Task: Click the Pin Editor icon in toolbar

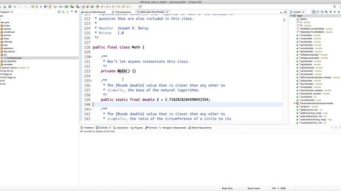Action: pos(140,7)
